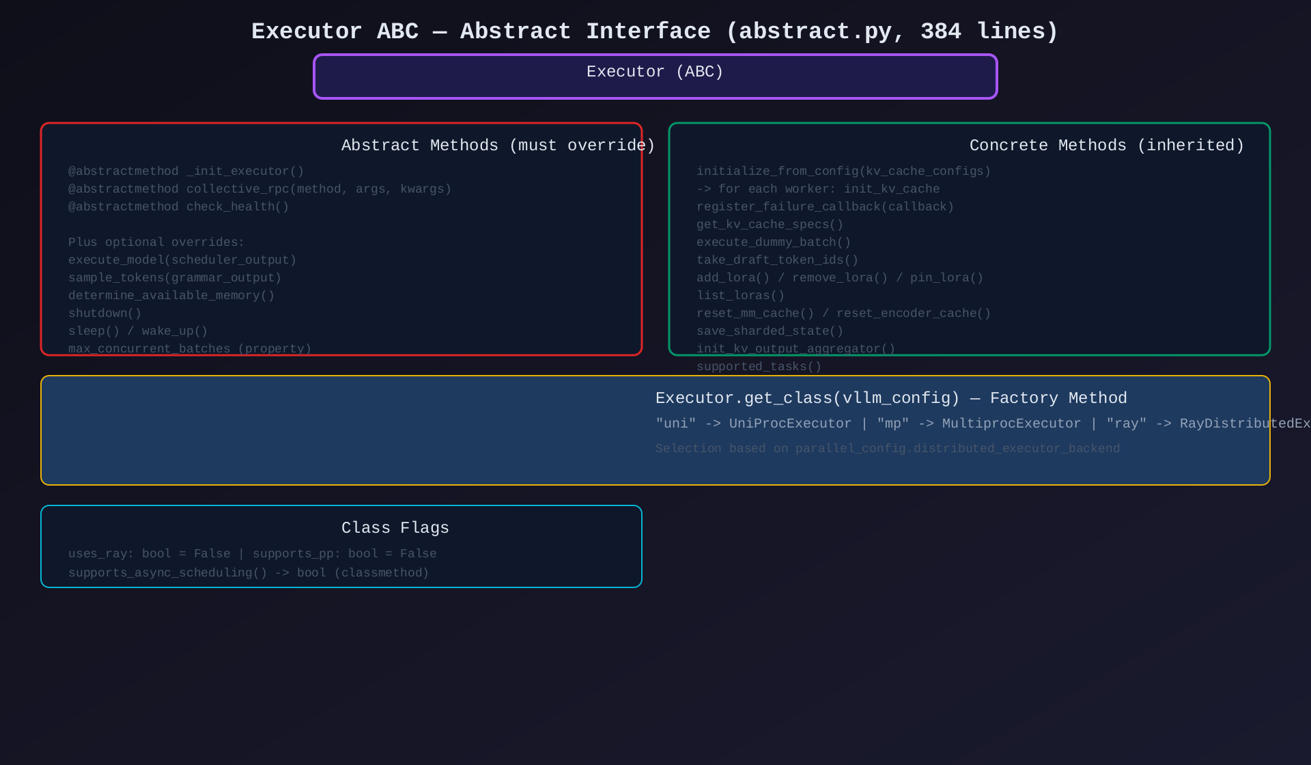This screenshot has height=765, width=1311.
Task: Click determine_available_memory() line
Action: [171, 296]
